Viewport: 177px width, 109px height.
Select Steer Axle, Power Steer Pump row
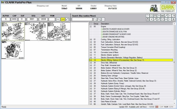pyautogui.click(x=131, y=78)
